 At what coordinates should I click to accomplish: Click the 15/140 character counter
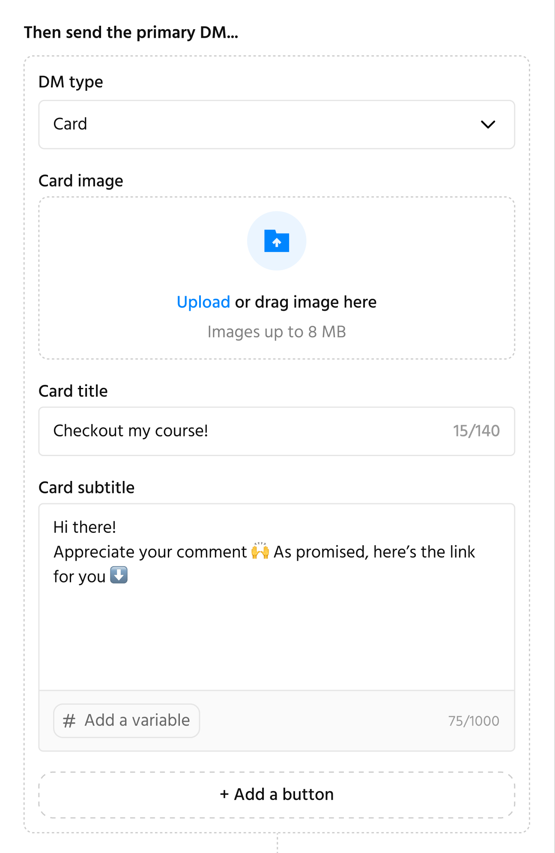pyautogui.click(x=476, y=431)
